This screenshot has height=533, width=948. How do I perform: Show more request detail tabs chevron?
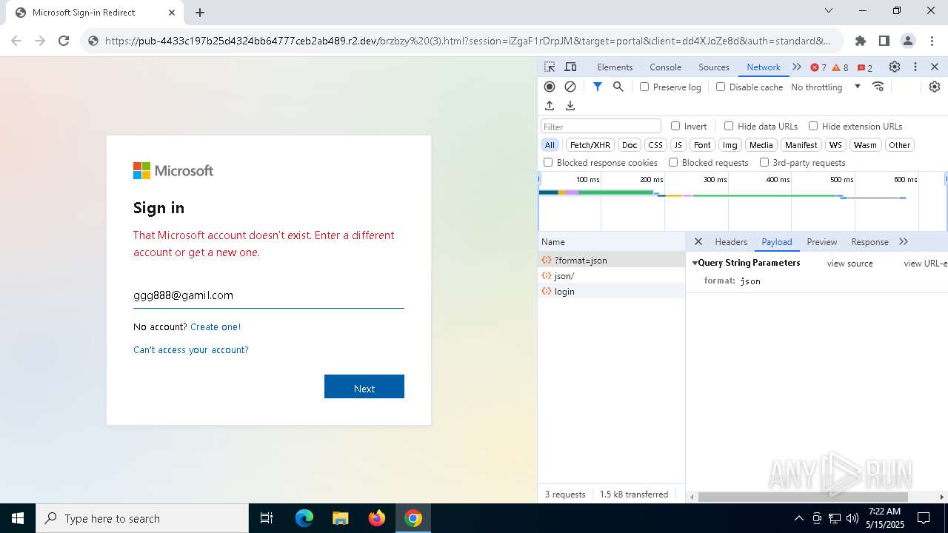904,241
